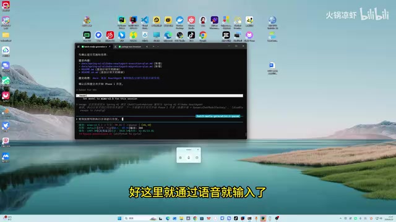
Task: Open CapCut black desktop icon
Action: point(226,35)
